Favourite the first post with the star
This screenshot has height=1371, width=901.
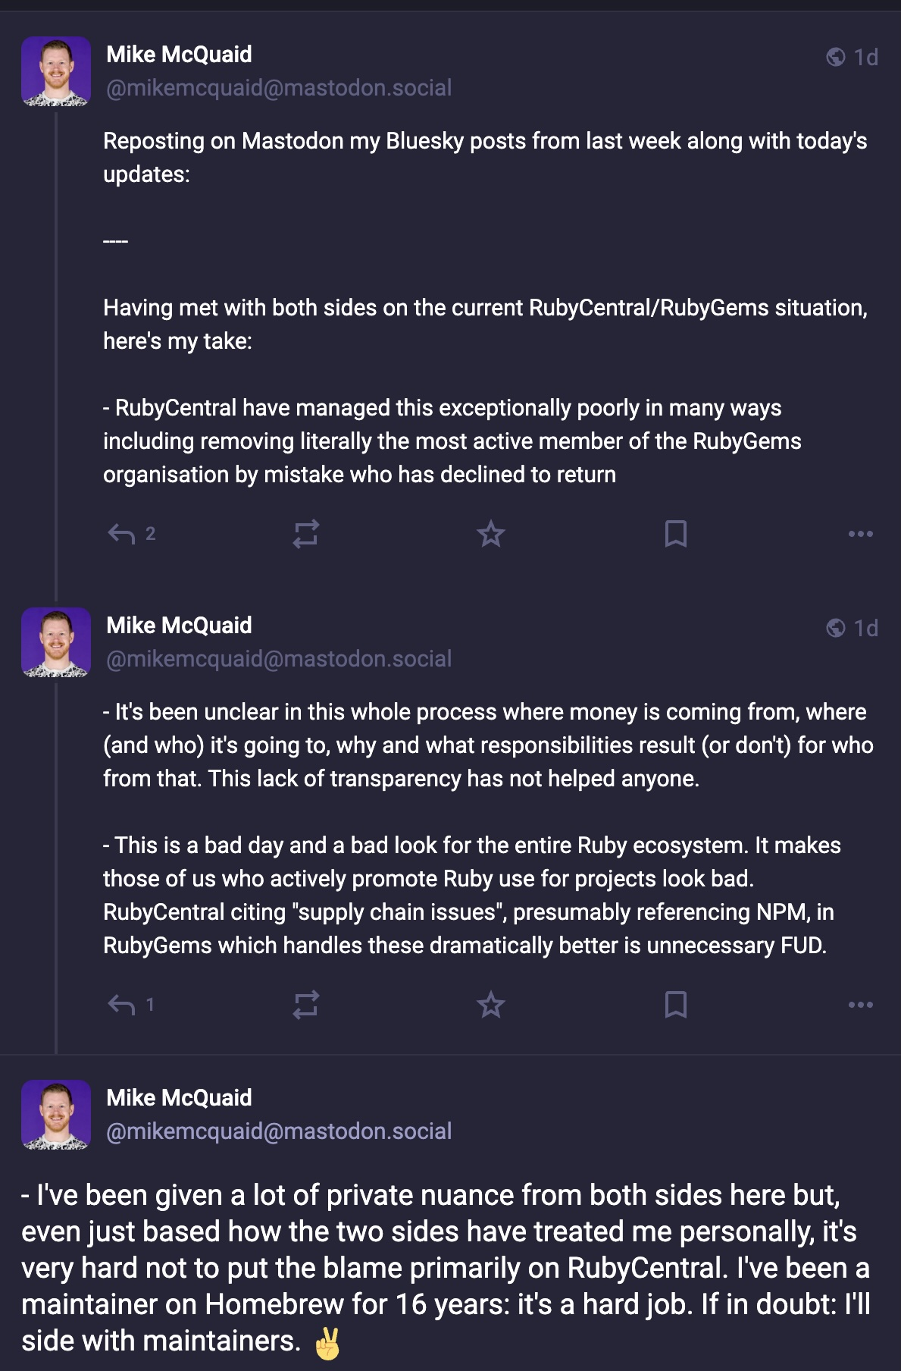[491, 535]
